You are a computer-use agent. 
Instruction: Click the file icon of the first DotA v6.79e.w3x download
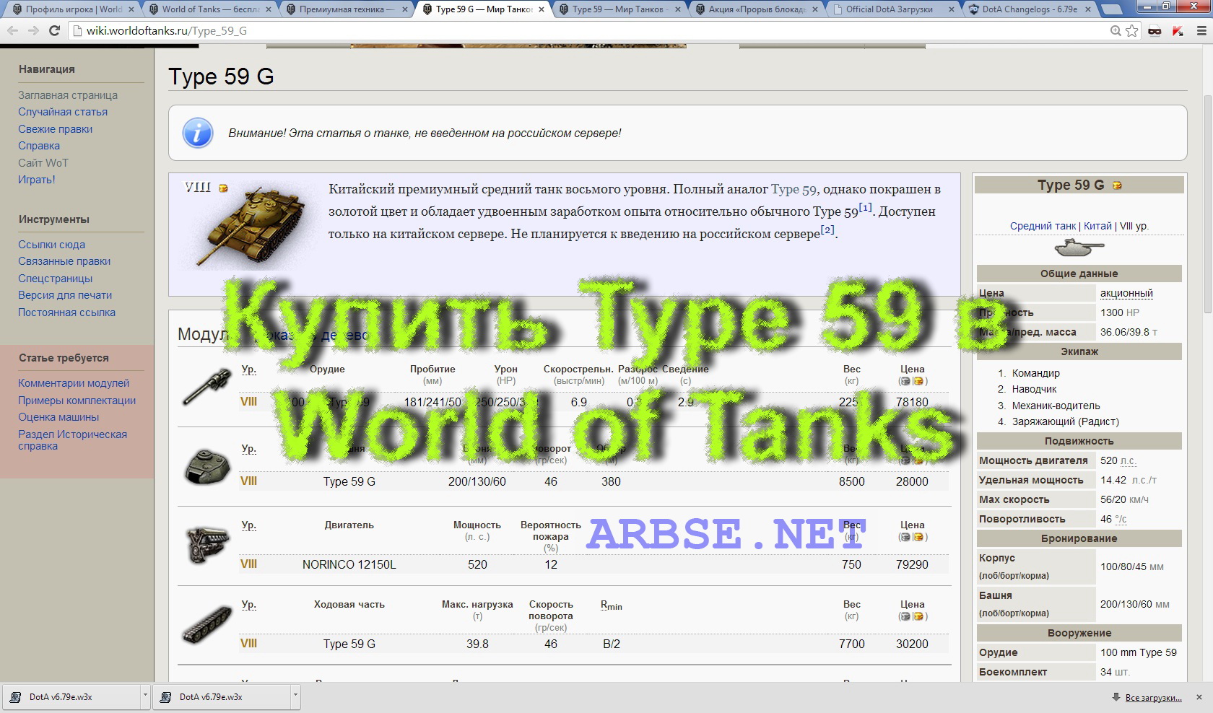[16, 697]
